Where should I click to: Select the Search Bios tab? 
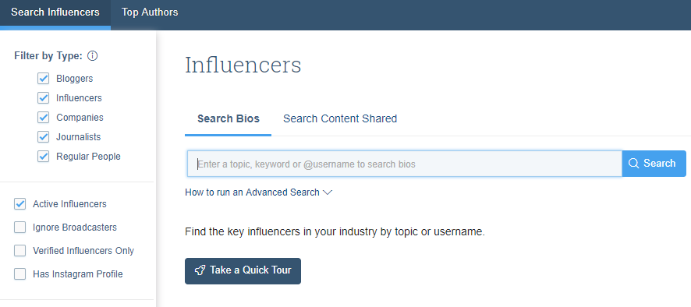tap(229, 119)
